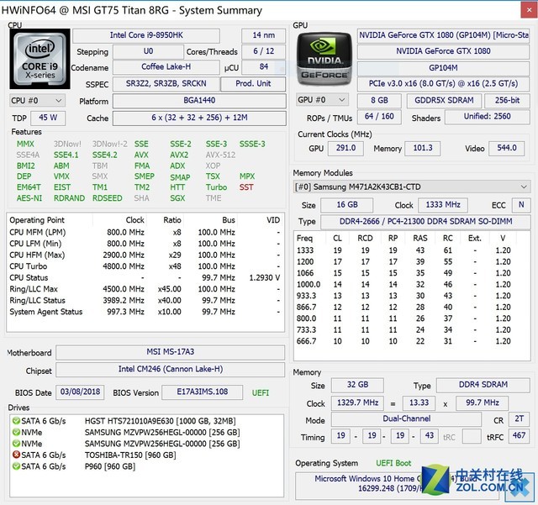Click the HWiNFO64 System Summary title bar
Image resolution: width=538 pixels, height=505 pixels.
tap(134, 10)
